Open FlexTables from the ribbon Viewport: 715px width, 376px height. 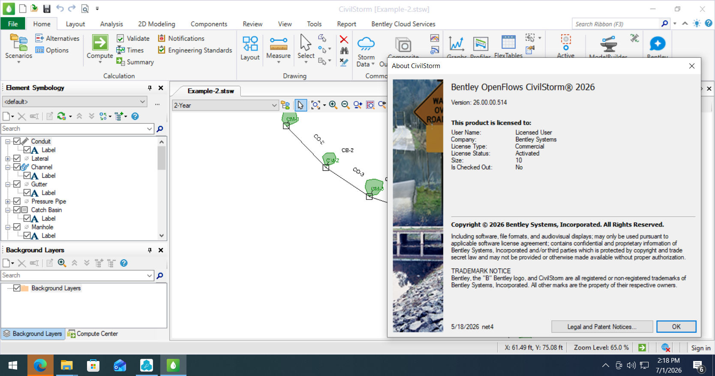pos(508,46)
